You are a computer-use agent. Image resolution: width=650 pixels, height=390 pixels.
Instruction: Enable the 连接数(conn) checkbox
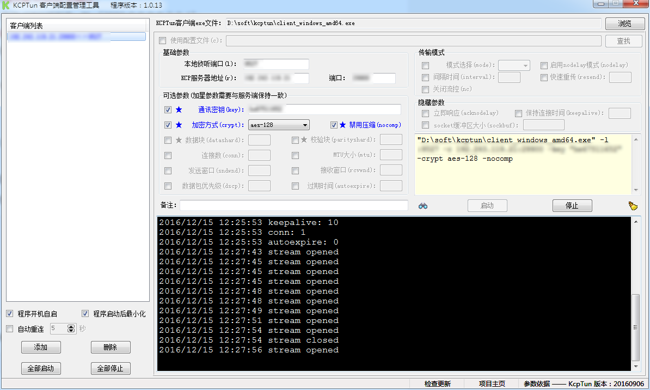168,156
